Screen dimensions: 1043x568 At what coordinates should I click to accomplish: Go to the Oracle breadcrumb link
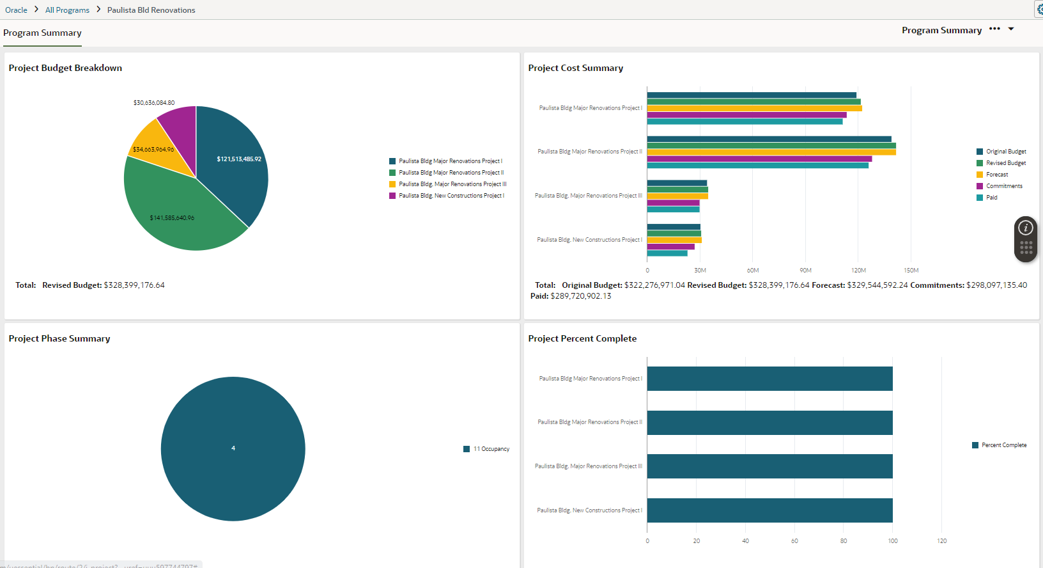16,10
